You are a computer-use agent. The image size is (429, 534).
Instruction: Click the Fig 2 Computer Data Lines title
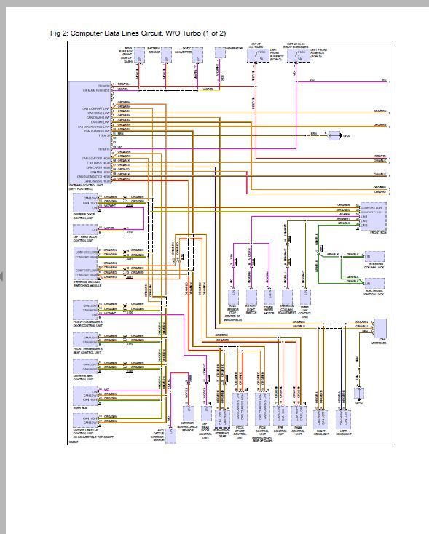coord(138,33)
